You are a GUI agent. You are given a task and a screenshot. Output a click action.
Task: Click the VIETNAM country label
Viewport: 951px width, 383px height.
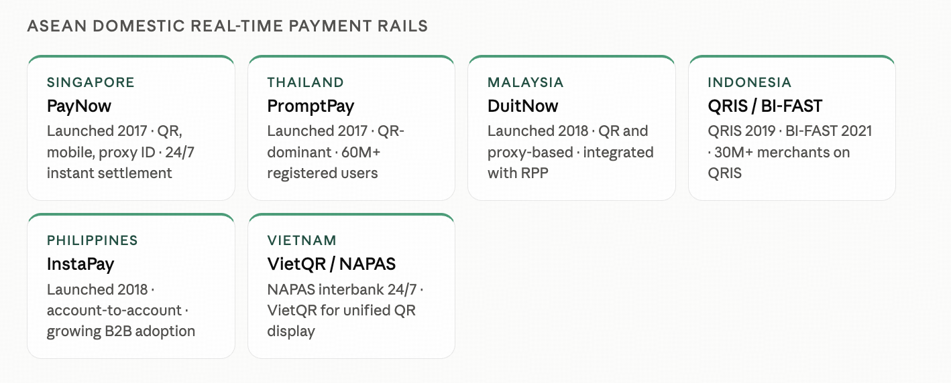click(x=302, y=240)
